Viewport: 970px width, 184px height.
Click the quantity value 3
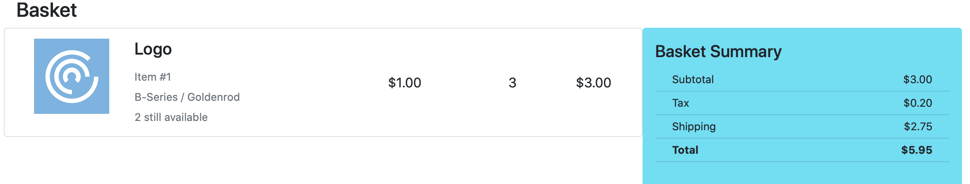[512, 83]
